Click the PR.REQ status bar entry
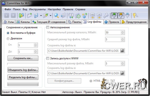Image resolution: width=150 pixels, height=96 pixels. [135, 92]
